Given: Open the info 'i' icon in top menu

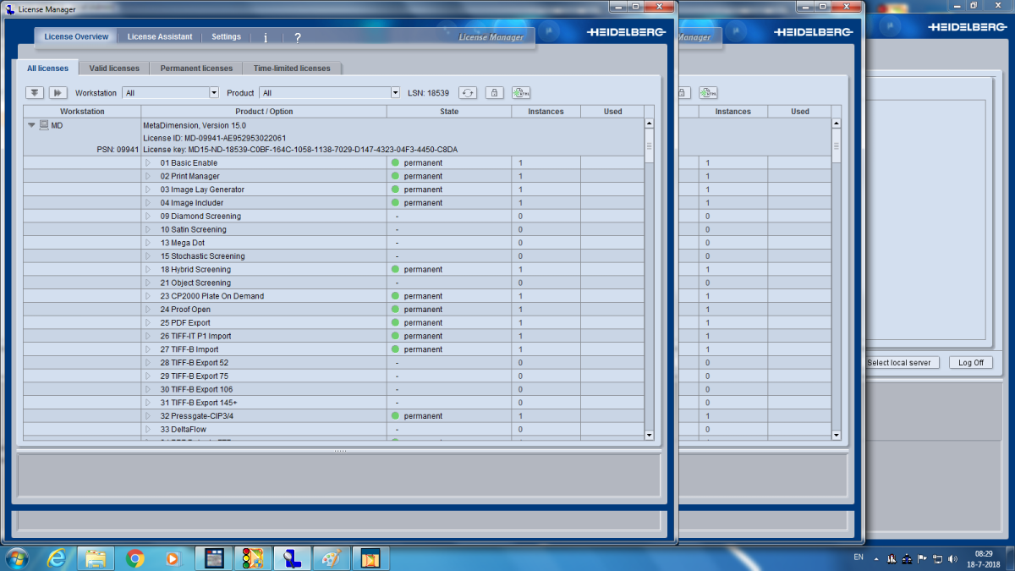Looking at the screenshot, I should tap(266, 38).
